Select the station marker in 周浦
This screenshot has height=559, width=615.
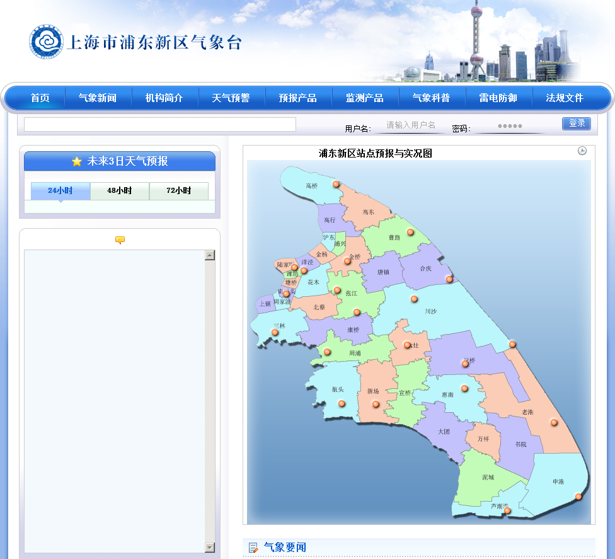point(327,352)
